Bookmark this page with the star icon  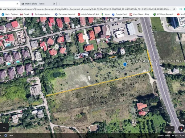coord(174,9)
